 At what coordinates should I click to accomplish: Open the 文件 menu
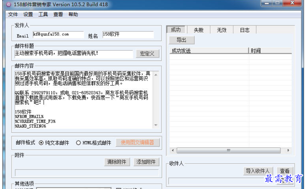[x=13, y=15]
